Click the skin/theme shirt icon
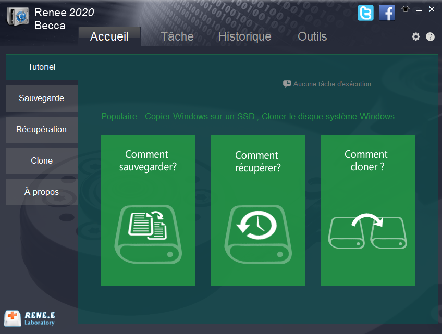The image size is (442, 334). coord(406,9)
